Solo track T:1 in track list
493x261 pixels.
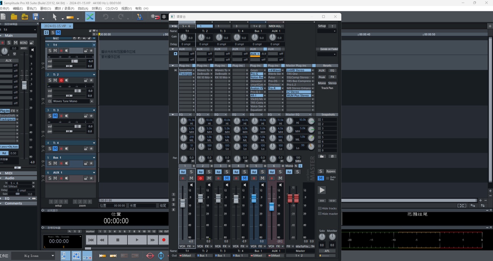tap(50, 50)
